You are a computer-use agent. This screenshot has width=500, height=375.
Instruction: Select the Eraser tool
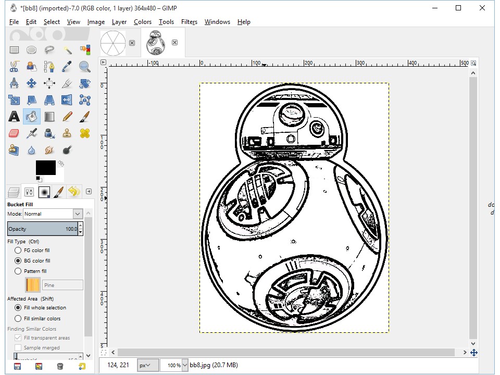(14, 133)
